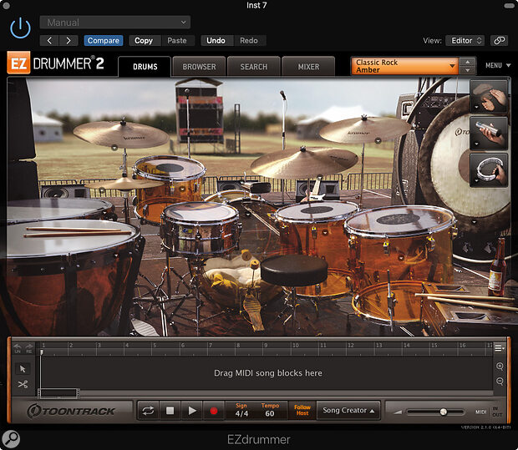
Task: Trigger the hand clap percussion thumbnail
Action: click(x=489, y=96)
